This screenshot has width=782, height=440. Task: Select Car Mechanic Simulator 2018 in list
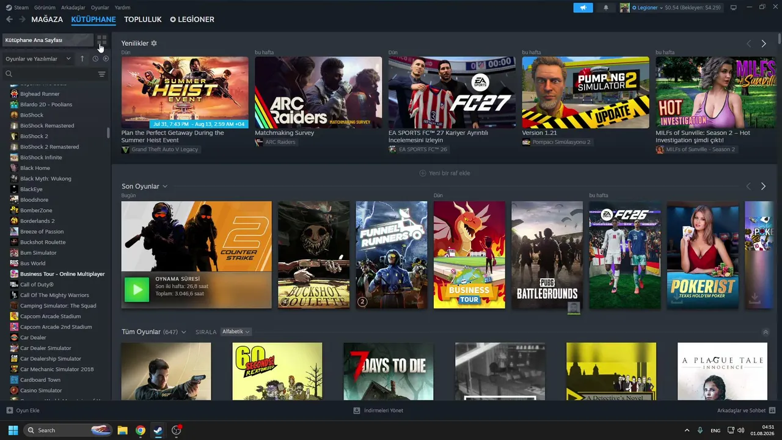point(56,369)
